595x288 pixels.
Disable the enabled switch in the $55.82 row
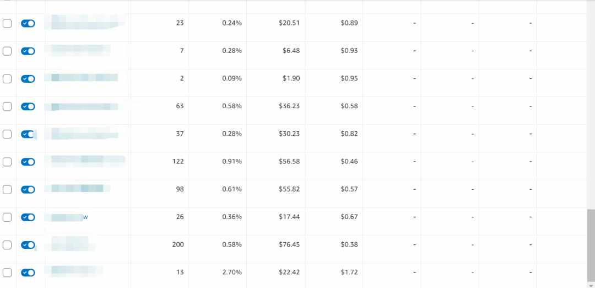28,190
